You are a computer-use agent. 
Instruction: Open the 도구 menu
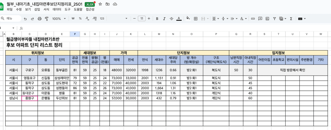pyautogui.click(x=68, y=9)
